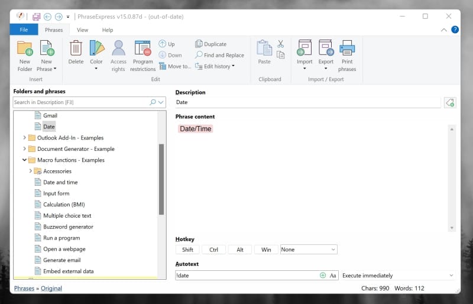The image size is (473, 304).
Task: Open the File tab
Action: (24, 30)
